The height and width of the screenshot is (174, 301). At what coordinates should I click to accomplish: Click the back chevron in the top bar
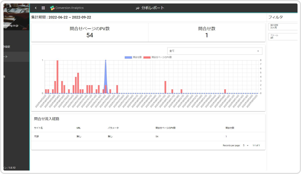point(36,8)
